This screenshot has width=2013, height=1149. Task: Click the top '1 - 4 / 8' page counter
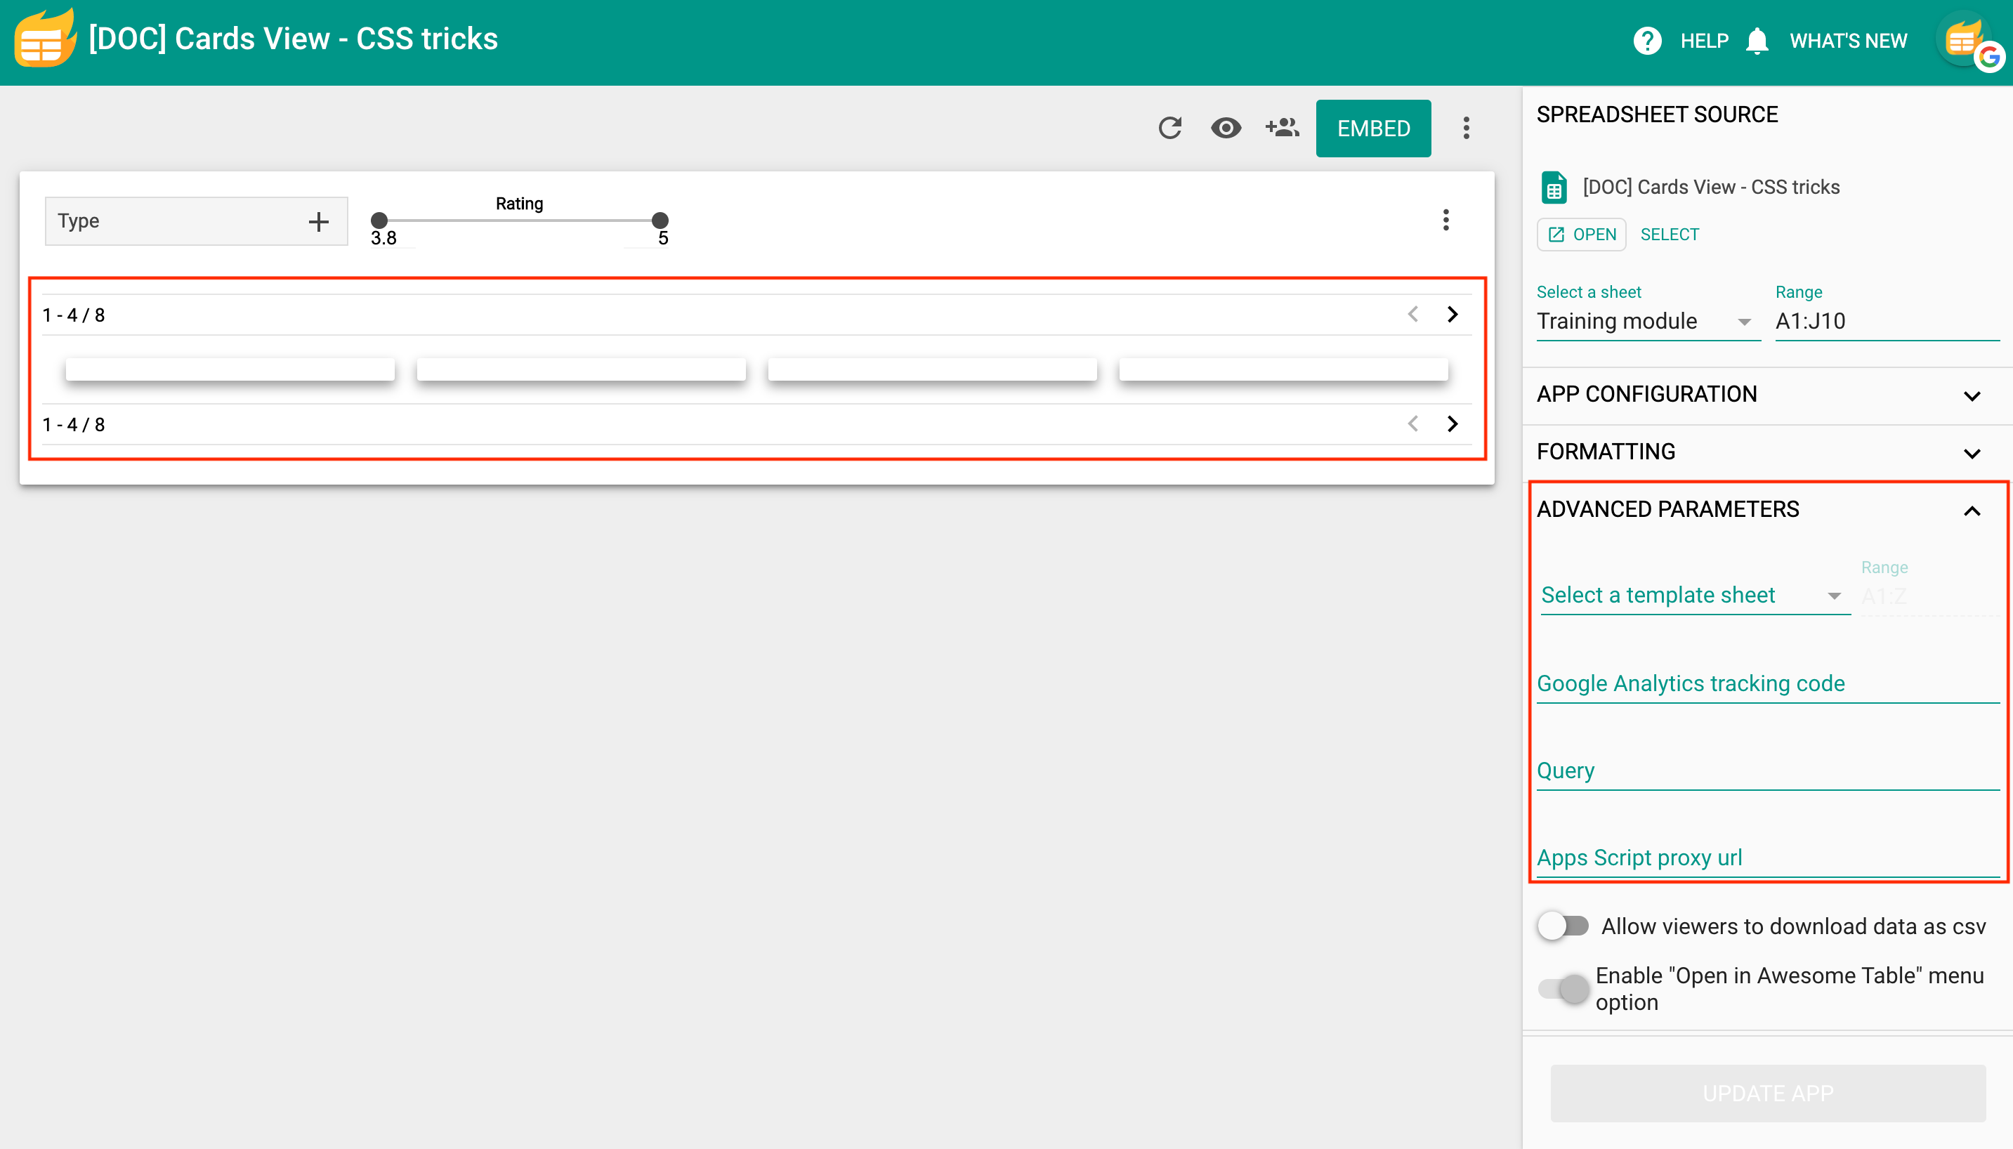73,315
